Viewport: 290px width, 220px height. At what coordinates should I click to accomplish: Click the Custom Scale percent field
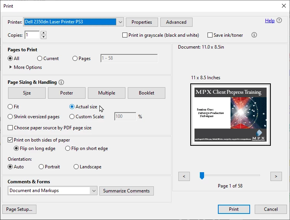125,116
